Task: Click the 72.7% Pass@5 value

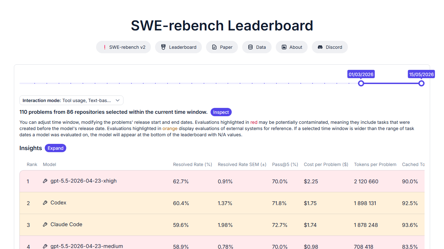Action: [280, 225]
